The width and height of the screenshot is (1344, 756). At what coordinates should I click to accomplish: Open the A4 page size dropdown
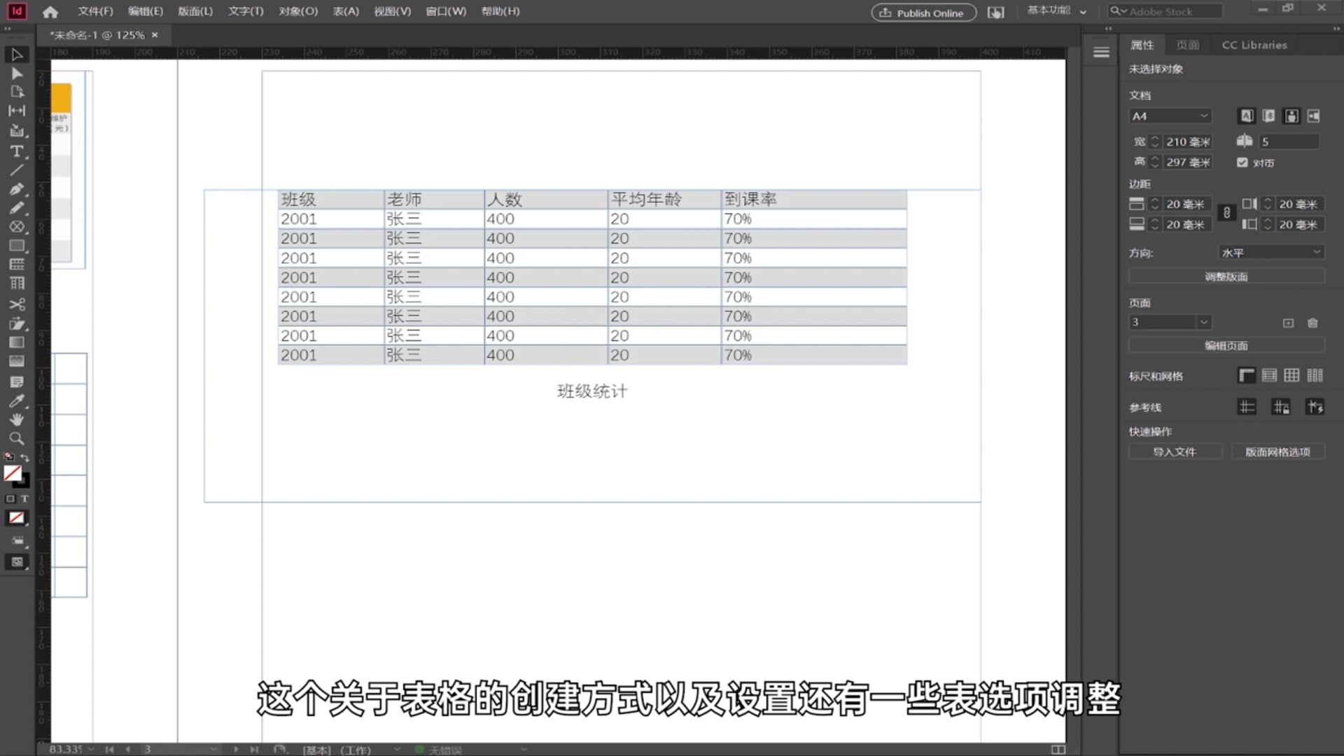click(x=1170, y=116)
